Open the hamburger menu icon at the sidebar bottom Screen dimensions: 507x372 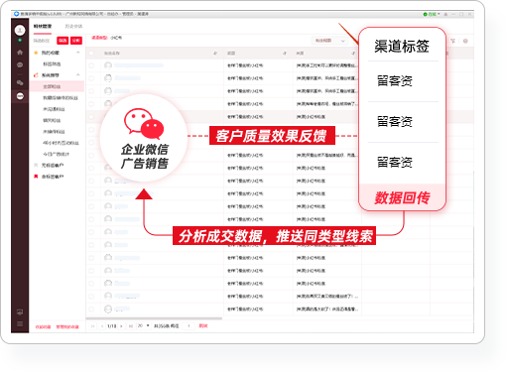[20, 323]
